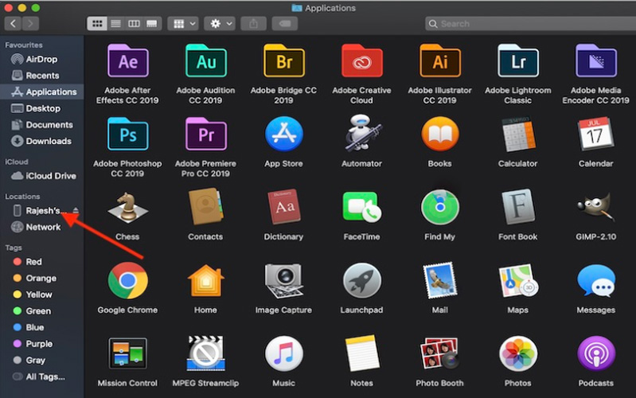The image size is (636, 398).
Task: Select Downloads in the sidebar
Action: tap(49, 141)
